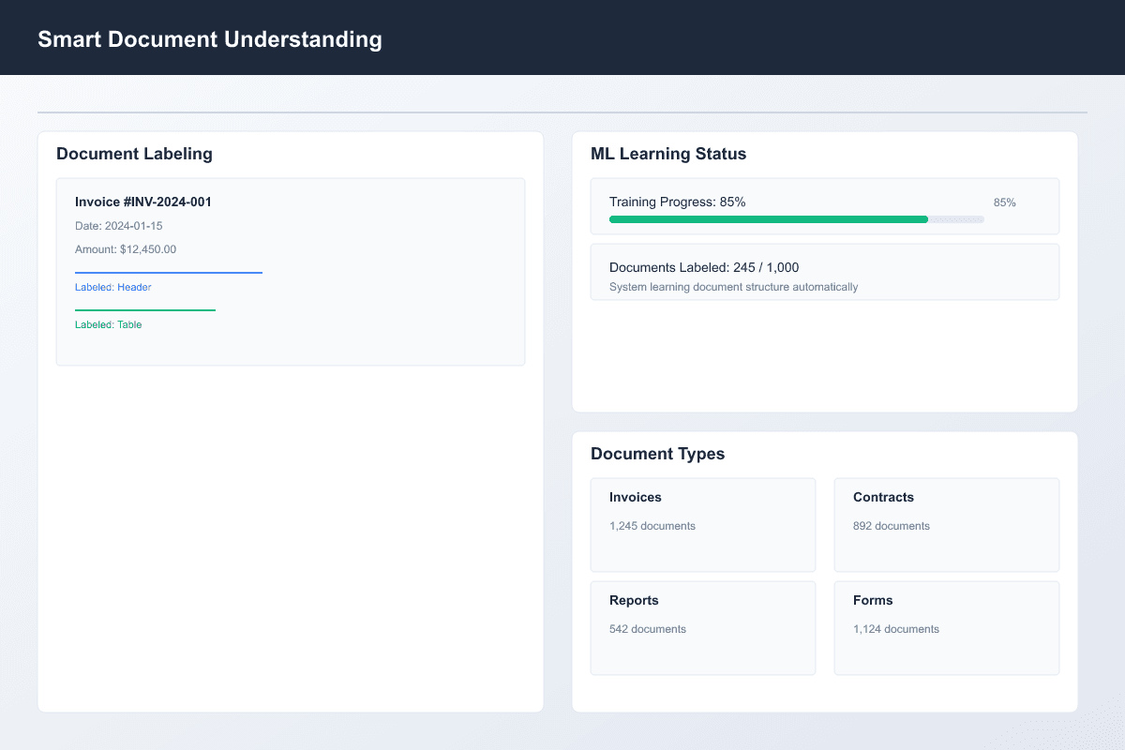The height and width of the screenshot is (750, 1125).
Task: Select the Documents Labeled 245/1,000 status card
Action: tap(824, 272)
